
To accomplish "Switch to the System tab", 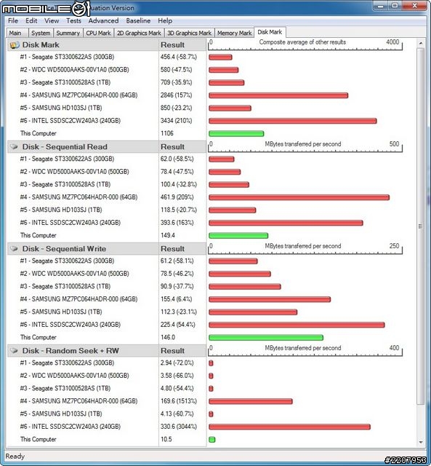I will tap(41, 33).
